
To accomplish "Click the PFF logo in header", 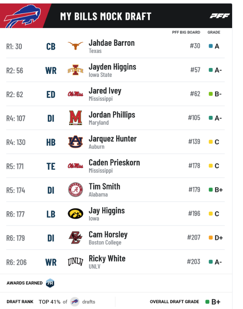I will click(x=219, y=16).
